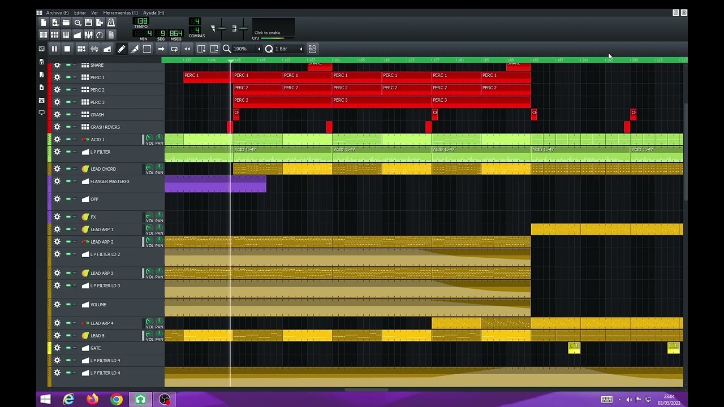Open the Archivo menu
The width and height of the screenshot is (724, 407).
[x=57, y=12]
